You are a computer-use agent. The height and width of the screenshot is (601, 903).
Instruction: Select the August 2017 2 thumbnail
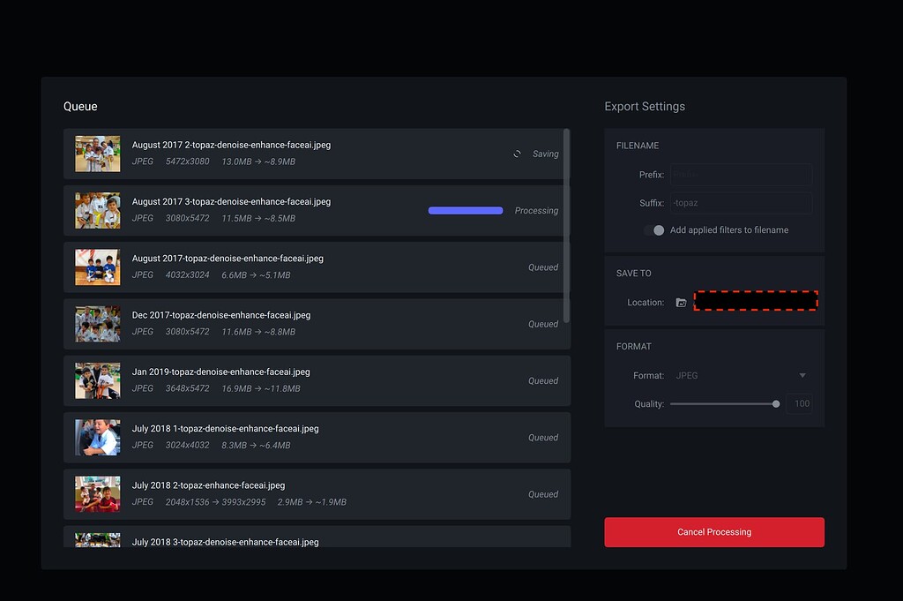97,154
